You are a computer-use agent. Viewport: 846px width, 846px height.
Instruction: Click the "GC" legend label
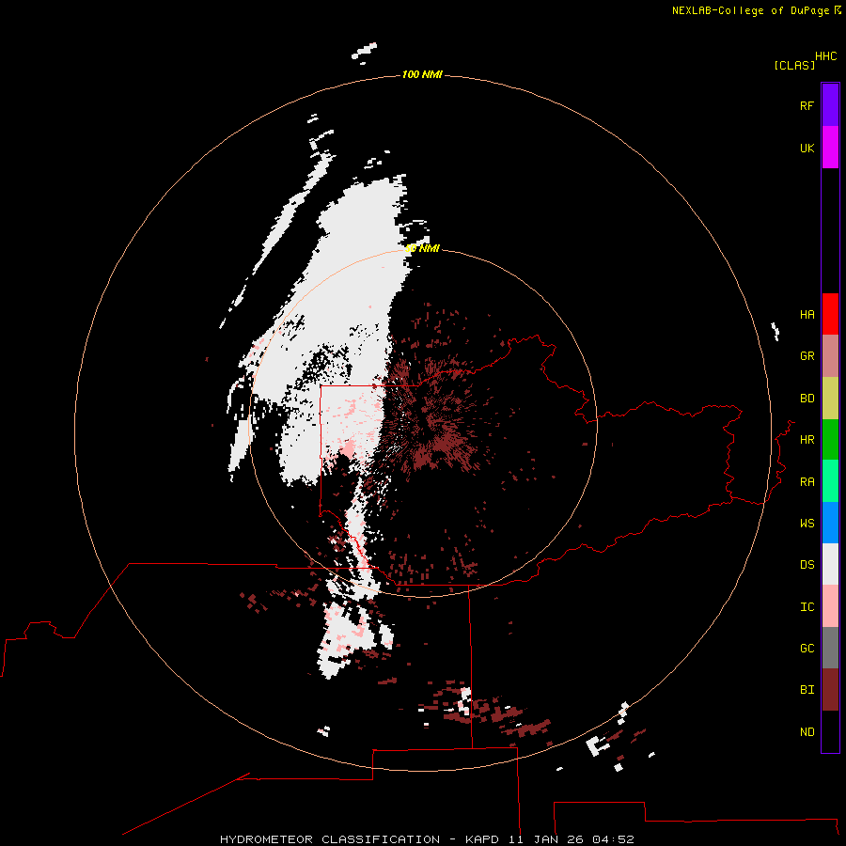coord(807,648)
